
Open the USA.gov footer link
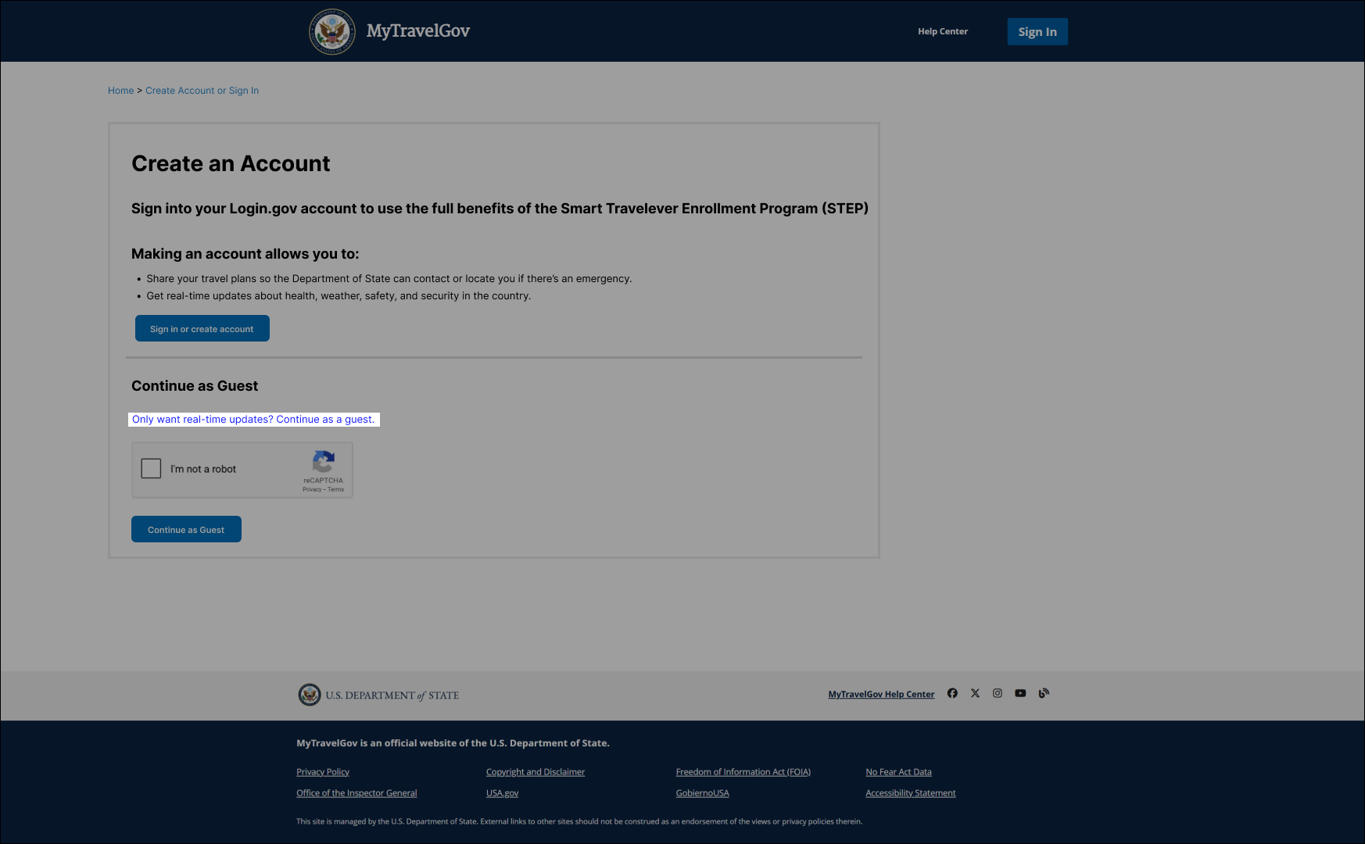pos(502,793)
